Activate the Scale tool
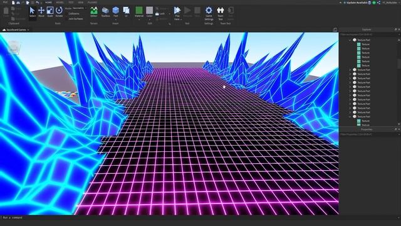The height and width of the screenshot is (226, 401). point(50,12)
